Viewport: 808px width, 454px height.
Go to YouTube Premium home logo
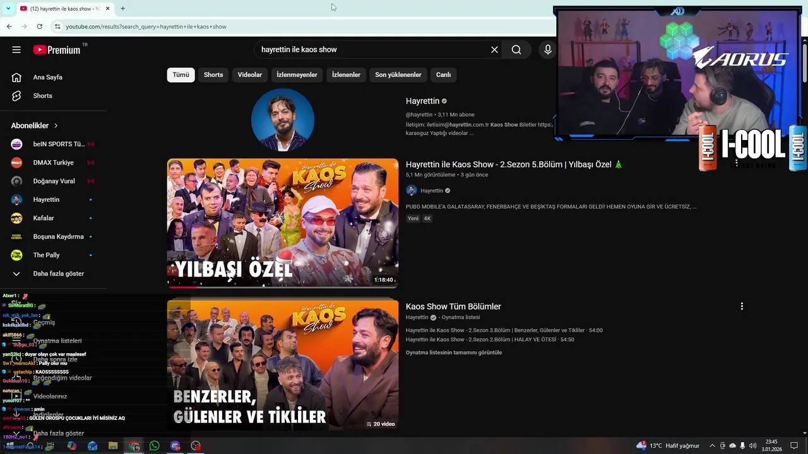click(x=58, y=50)
